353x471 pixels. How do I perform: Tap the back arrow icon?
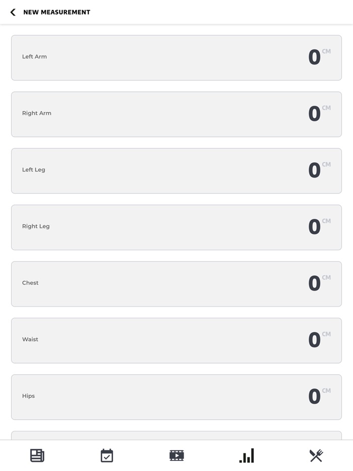[x=13, y=12]
